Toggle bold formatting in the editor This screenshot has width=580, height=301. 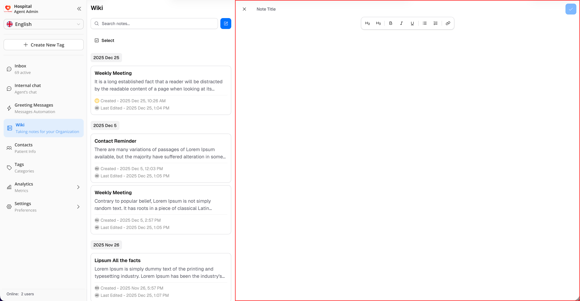[391, 23]
